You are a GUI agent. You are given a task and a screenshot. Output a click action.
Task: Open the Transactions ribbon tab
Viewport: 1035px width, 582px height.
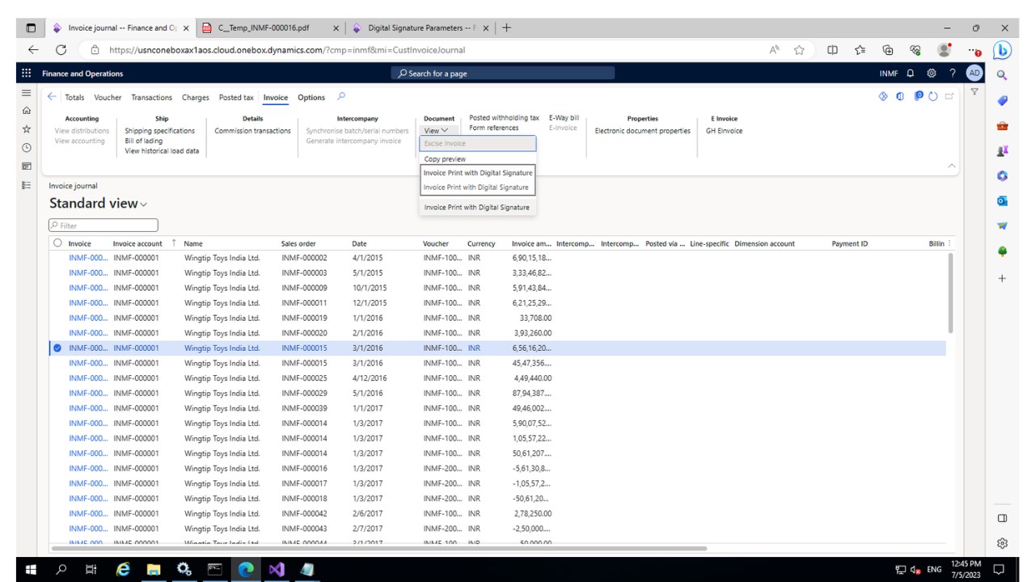(x=151, y=98)
